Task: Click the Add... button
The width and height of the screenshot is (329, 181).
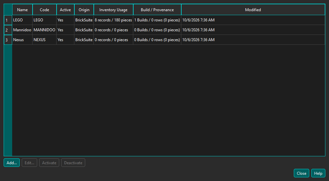Action: click(x=12, y=163)
